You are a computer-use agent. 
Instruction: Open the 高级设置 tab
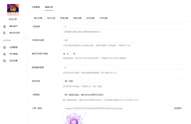(x=51, y=18)
